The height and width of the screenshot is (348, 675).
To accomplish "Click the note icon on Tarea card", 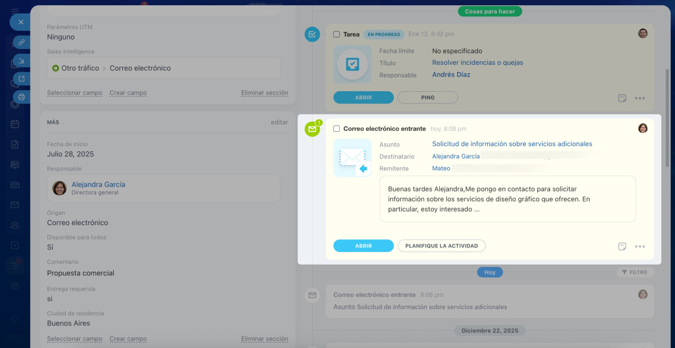I will 622,98.
